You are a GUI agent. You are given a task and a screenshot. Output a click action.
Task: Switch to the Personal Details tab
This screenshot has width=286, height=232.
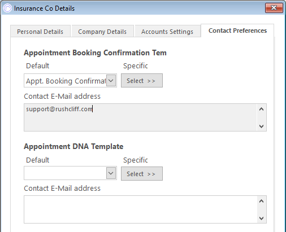40,32
